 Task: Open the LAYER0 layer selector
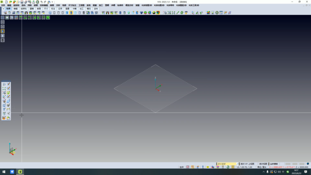click(x=274, y=164)
